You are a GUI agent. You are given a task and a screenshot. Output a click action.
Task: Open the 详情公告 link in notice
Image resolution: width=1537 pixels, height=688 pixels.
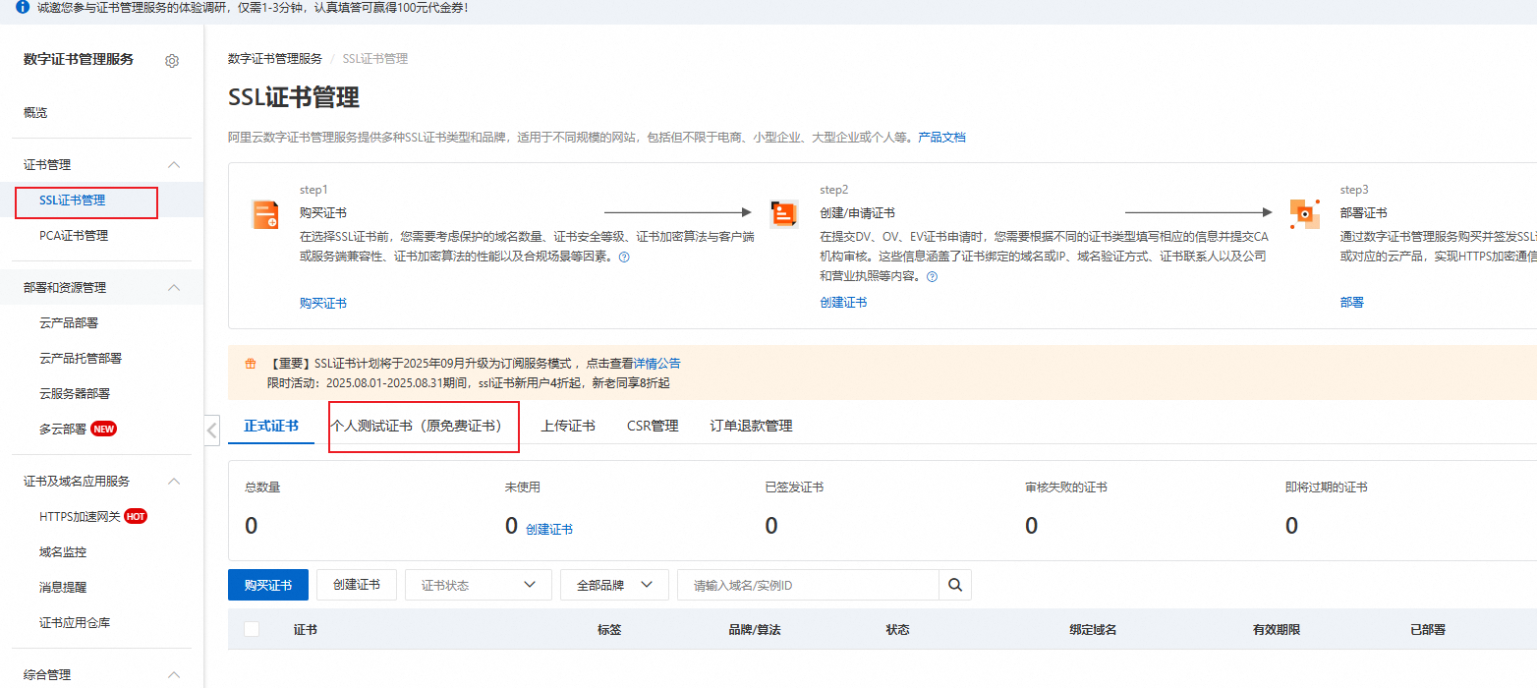tap(656, 364)
